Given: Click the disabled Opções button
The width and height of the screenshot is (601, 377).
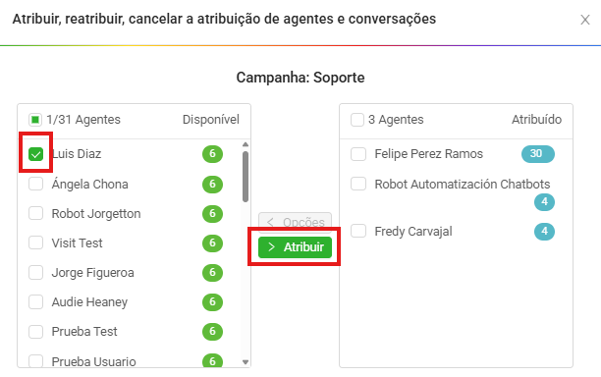Looking at the screenshot, I should pyautogui.click(x=295, y=222).
